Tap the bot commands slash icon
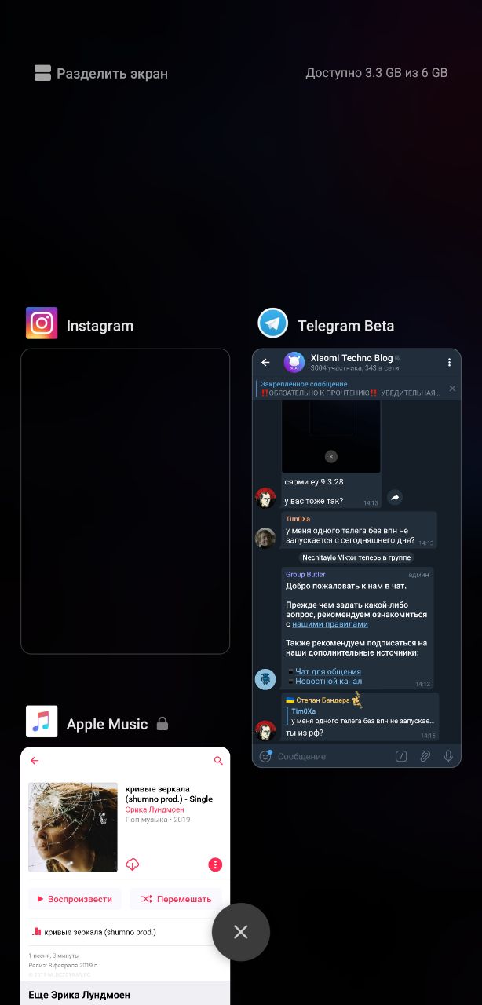 (x=401, y=756)
